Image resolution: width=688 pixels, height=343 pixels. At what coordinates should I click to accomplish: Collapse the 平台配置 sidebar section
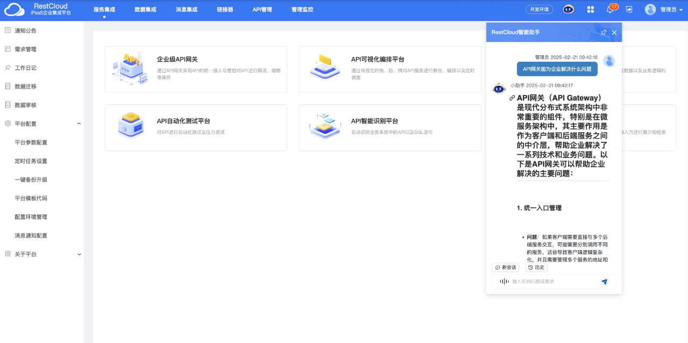point(79,124)
